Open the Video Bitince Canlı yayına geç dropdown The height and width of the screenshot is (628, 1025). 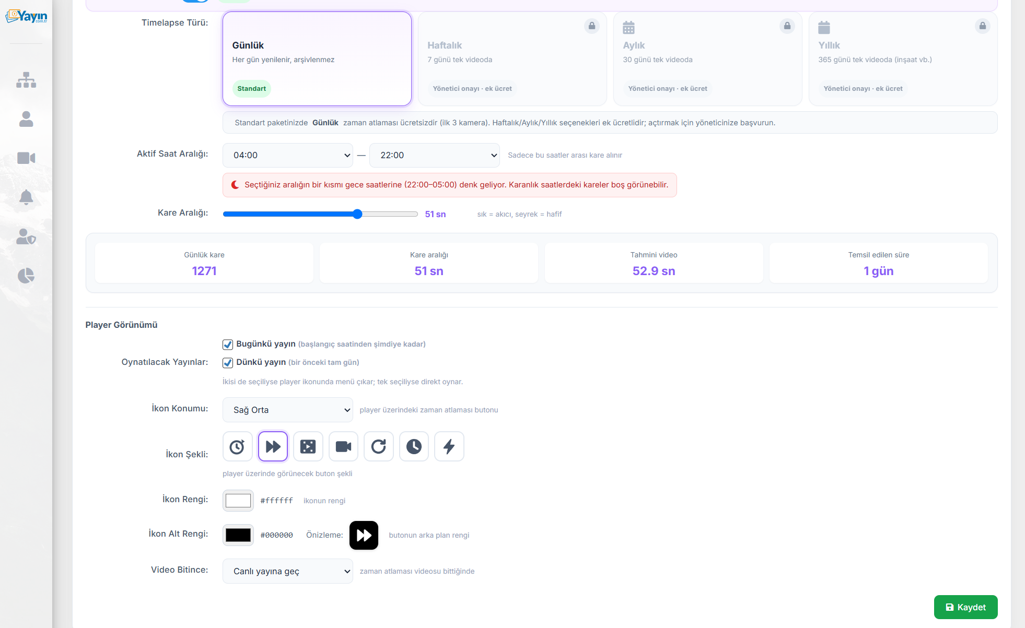[288, 571]
